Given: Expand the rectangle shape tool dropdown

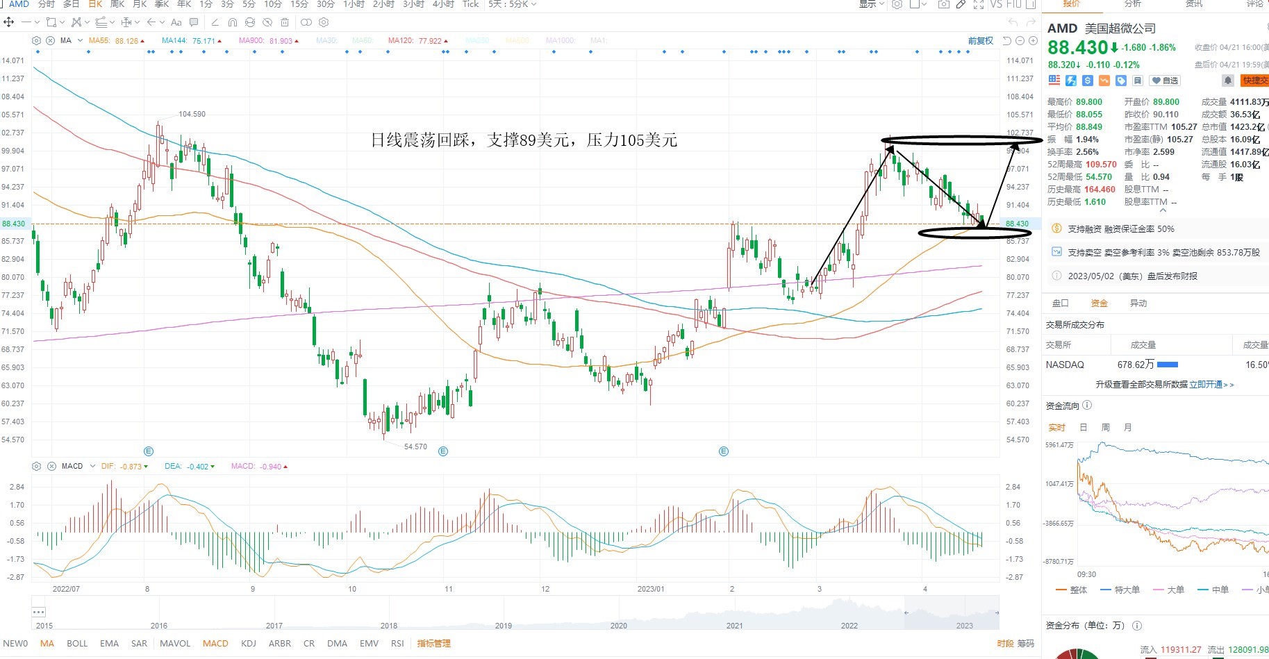Looking at the screenshot, I should click(62, 22).
